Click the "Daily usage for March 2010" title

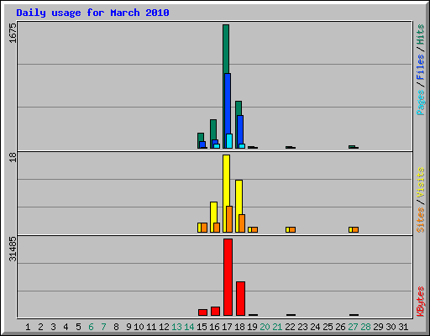click(x=92, y=13)
